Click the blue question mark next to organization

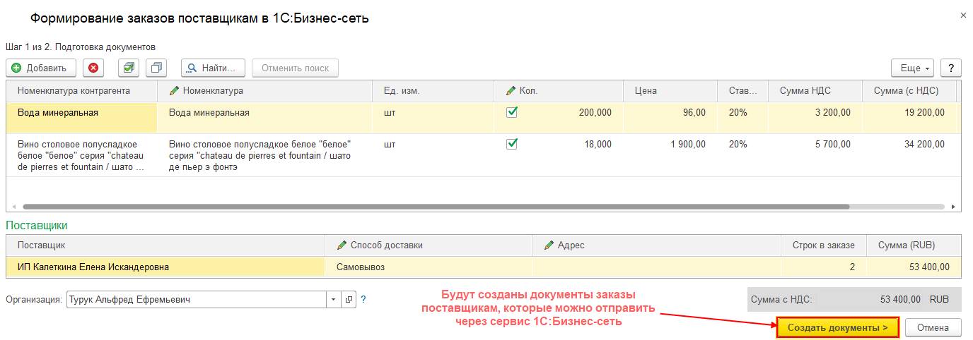point(363,299)
